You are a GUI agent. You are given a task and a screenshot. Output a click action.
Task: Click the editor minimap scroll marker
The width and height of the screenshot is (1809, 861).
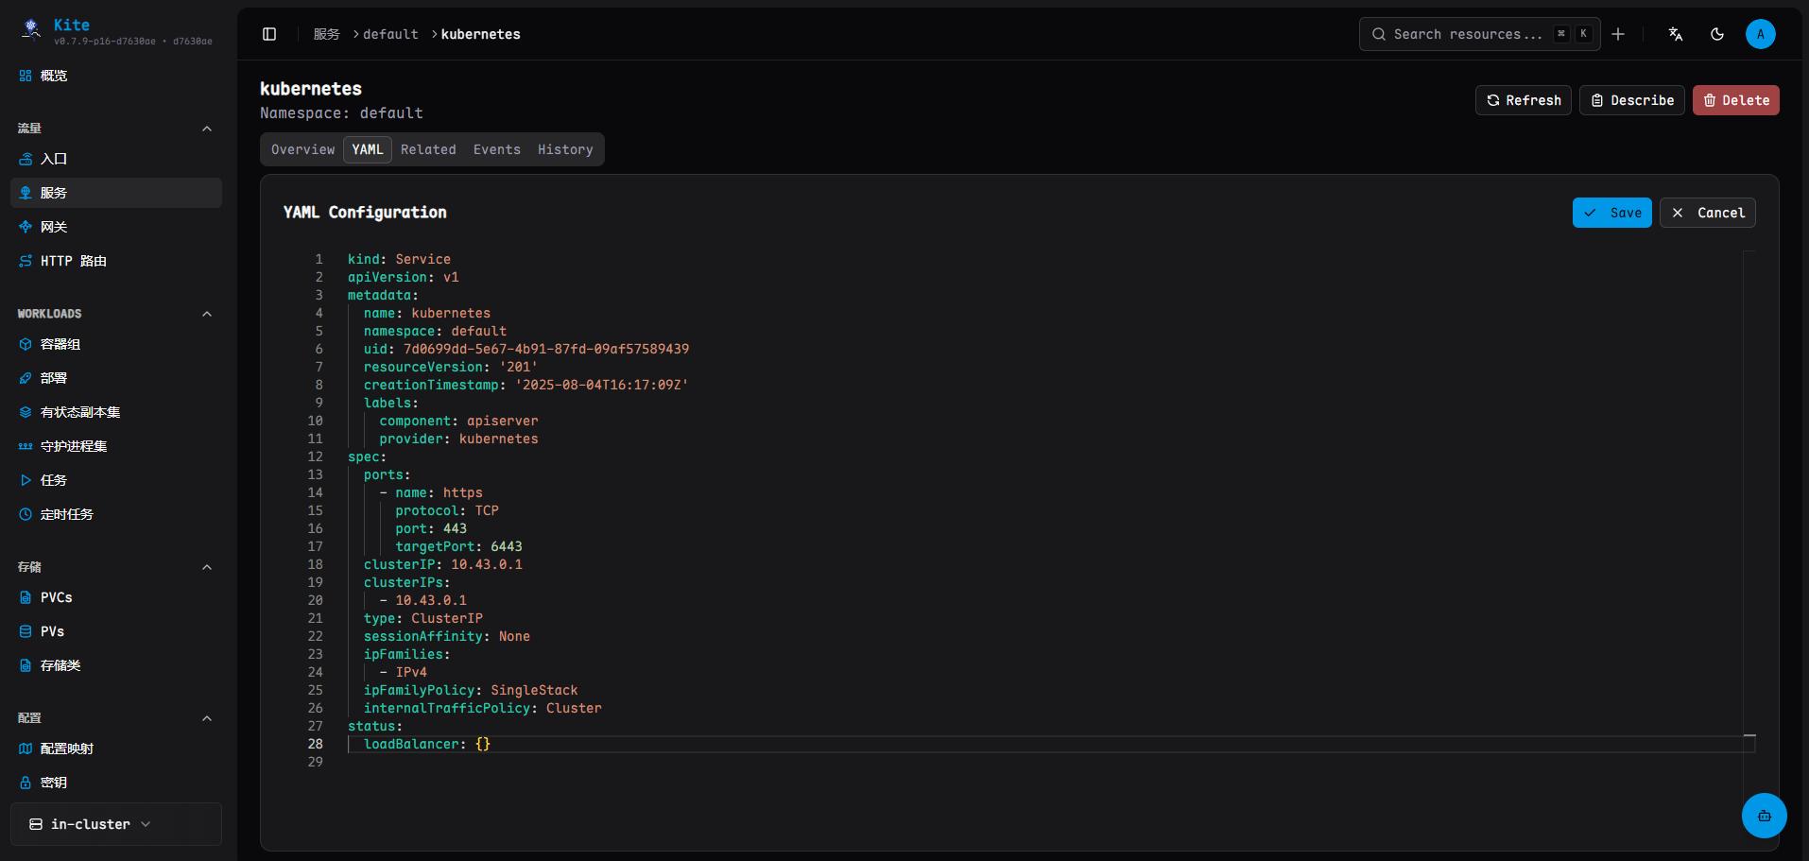[x=1749, y=735]
